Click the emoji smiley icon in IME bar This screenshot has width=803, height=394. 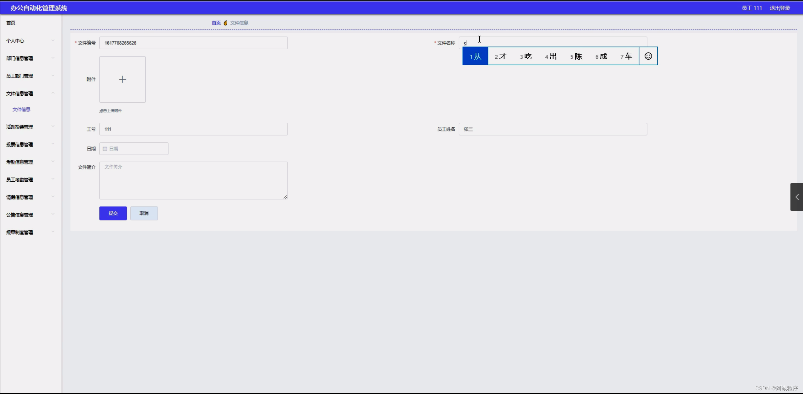pos(648,56)
